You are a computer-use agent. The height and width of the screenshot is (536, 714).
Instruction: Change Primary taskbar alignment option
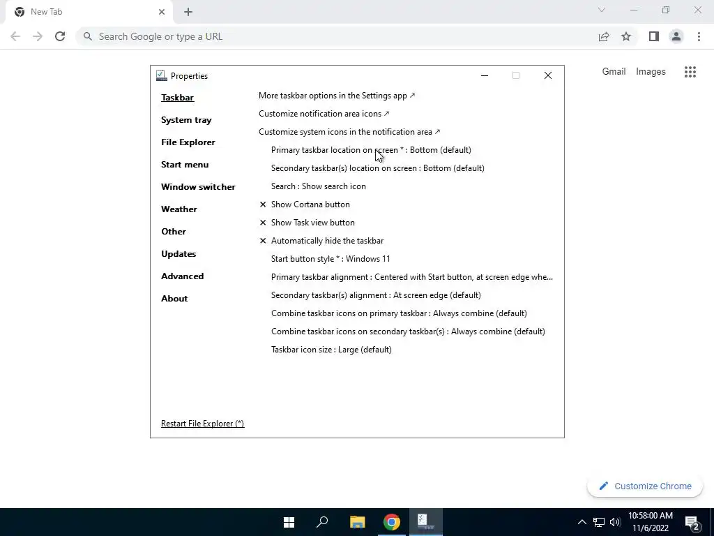pos(412,277)
